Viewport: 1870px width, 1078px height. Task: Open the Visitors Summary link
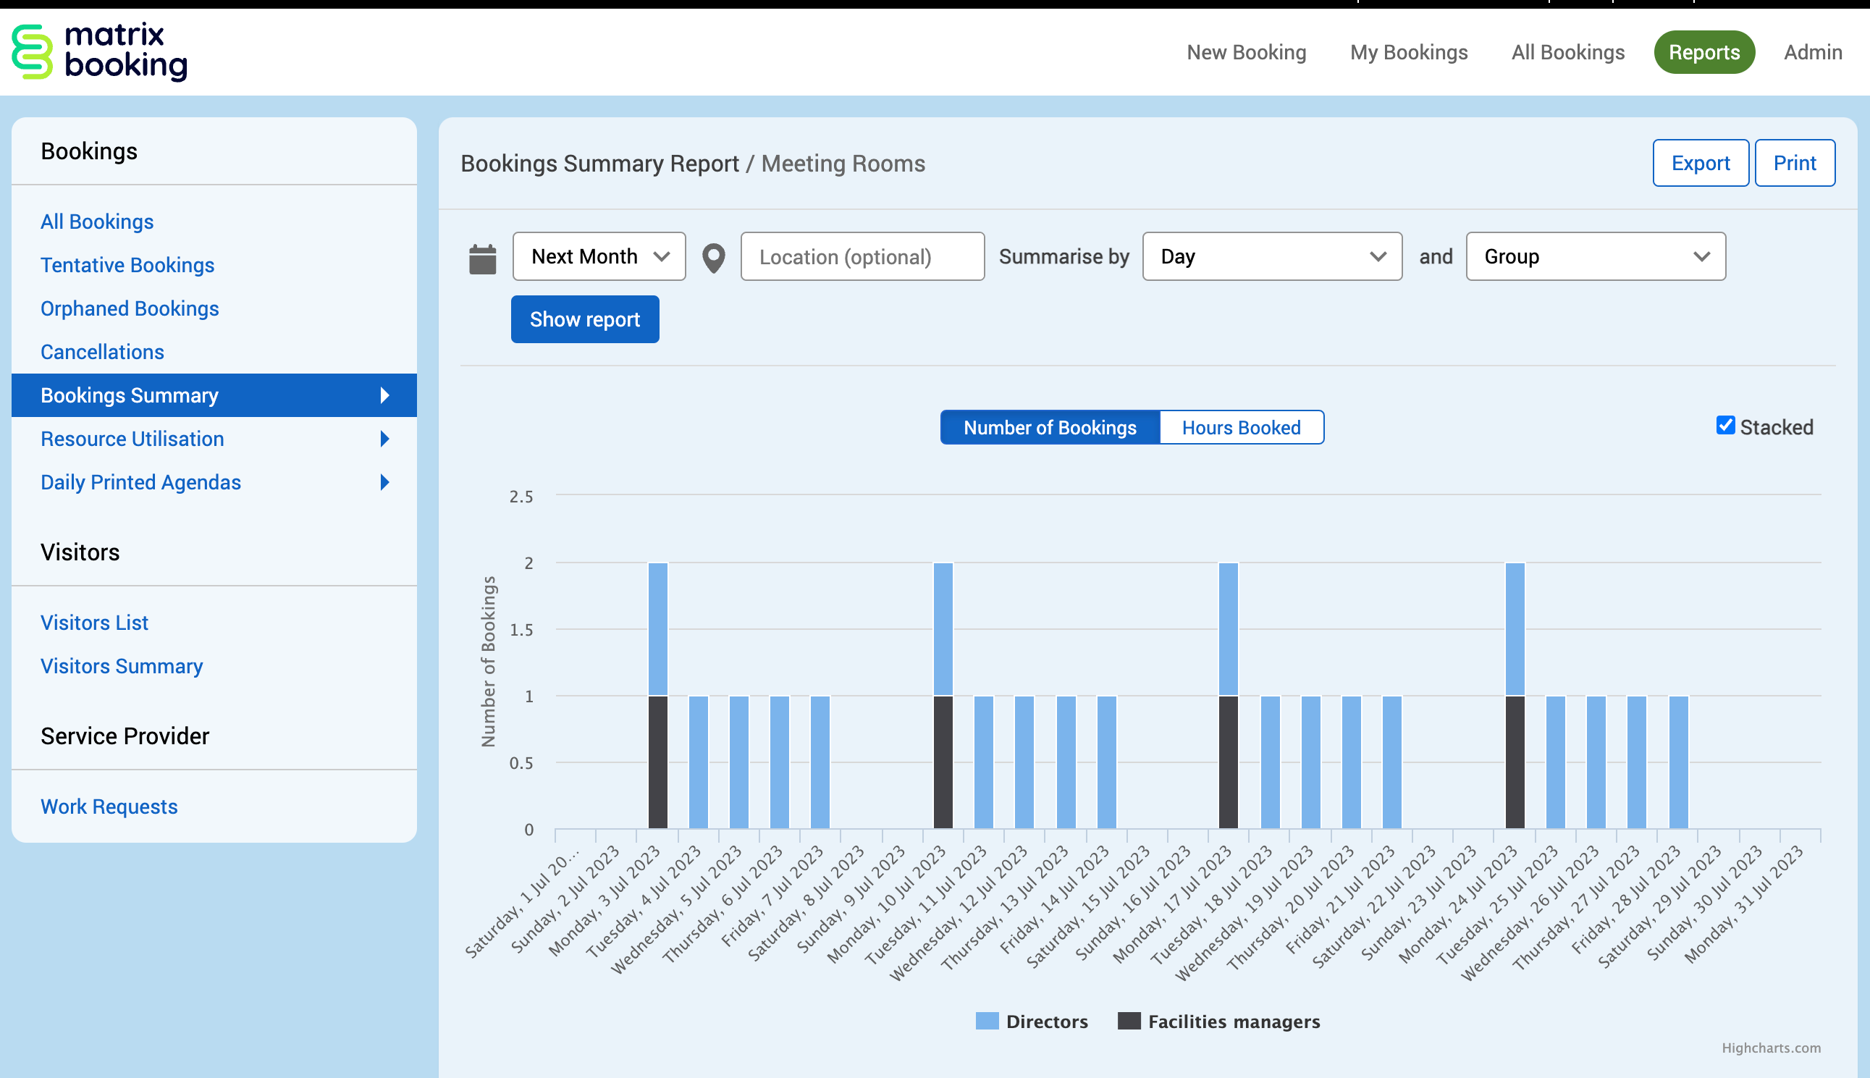122,666
